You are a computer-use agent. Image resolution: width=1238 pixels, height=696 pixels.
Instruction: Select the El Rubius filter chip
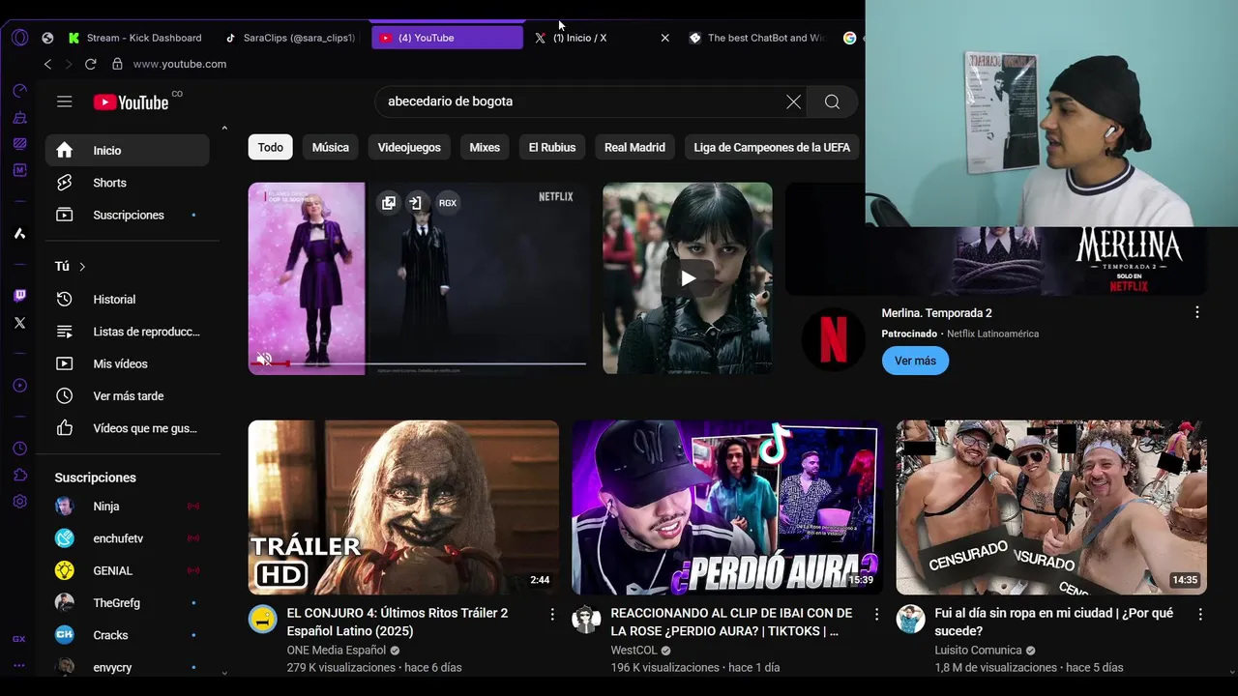pyautogui.click(x=552, y=147)
